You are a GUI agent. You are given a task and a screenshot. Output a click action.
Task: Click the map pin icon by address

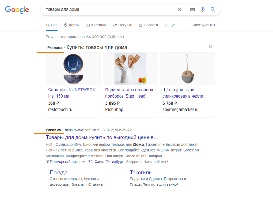47,162
